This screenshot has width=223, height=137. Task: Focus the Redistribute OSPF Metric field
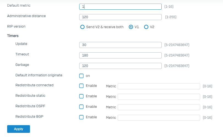click(x=159, y=107)
